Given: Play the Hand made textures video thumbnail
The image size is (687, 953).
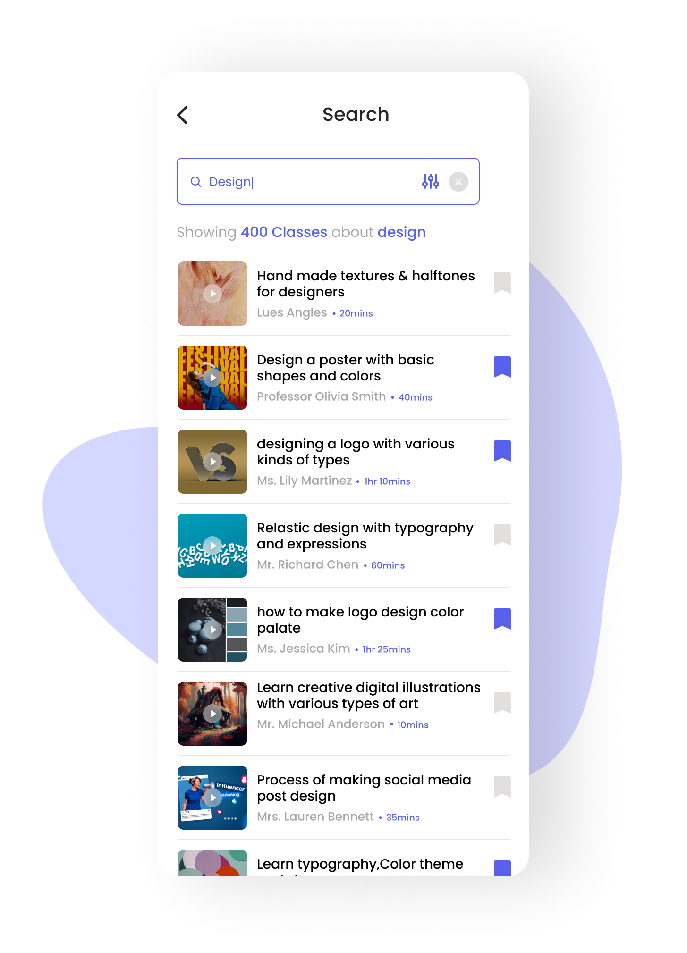Looking at the screenshot, I should (212, 294).
